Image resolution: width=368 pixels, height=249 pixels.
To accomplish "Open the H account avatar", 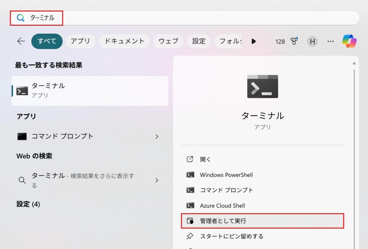I will click(x=312, y=42).
